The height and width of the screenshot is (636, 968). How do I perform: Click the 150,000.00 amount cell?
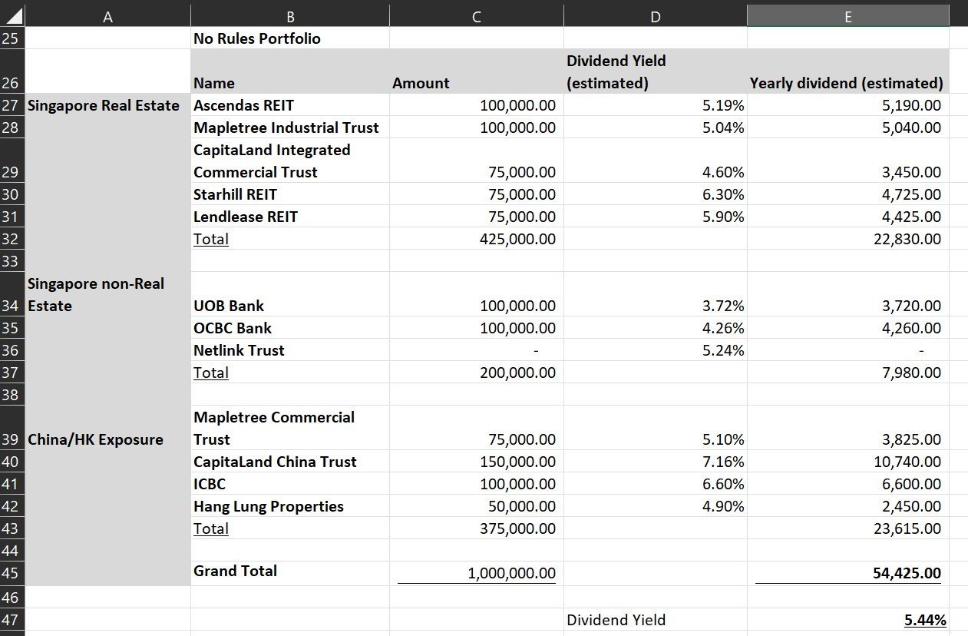click(477, 462)
